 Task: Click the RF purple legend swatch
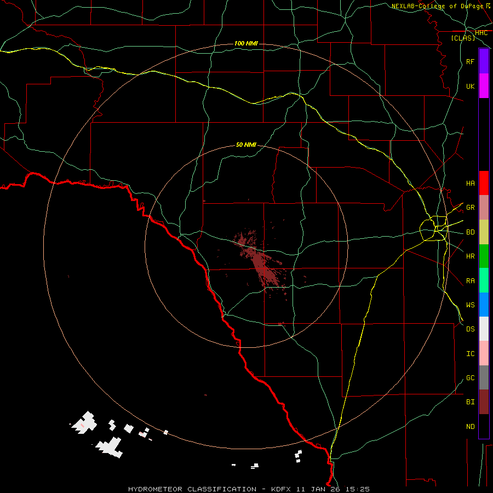coord(484,61)
